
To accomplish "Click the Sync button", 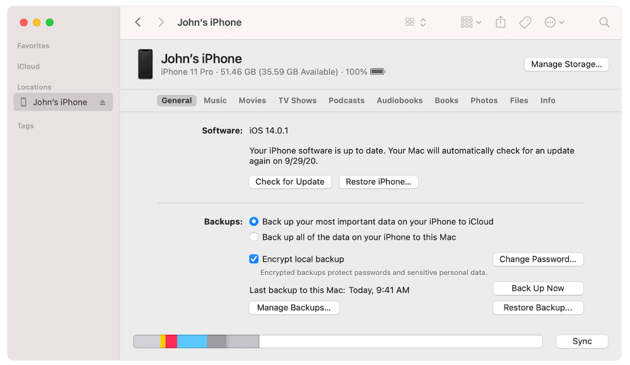I will pyautogui.click(x=582, y=341).
